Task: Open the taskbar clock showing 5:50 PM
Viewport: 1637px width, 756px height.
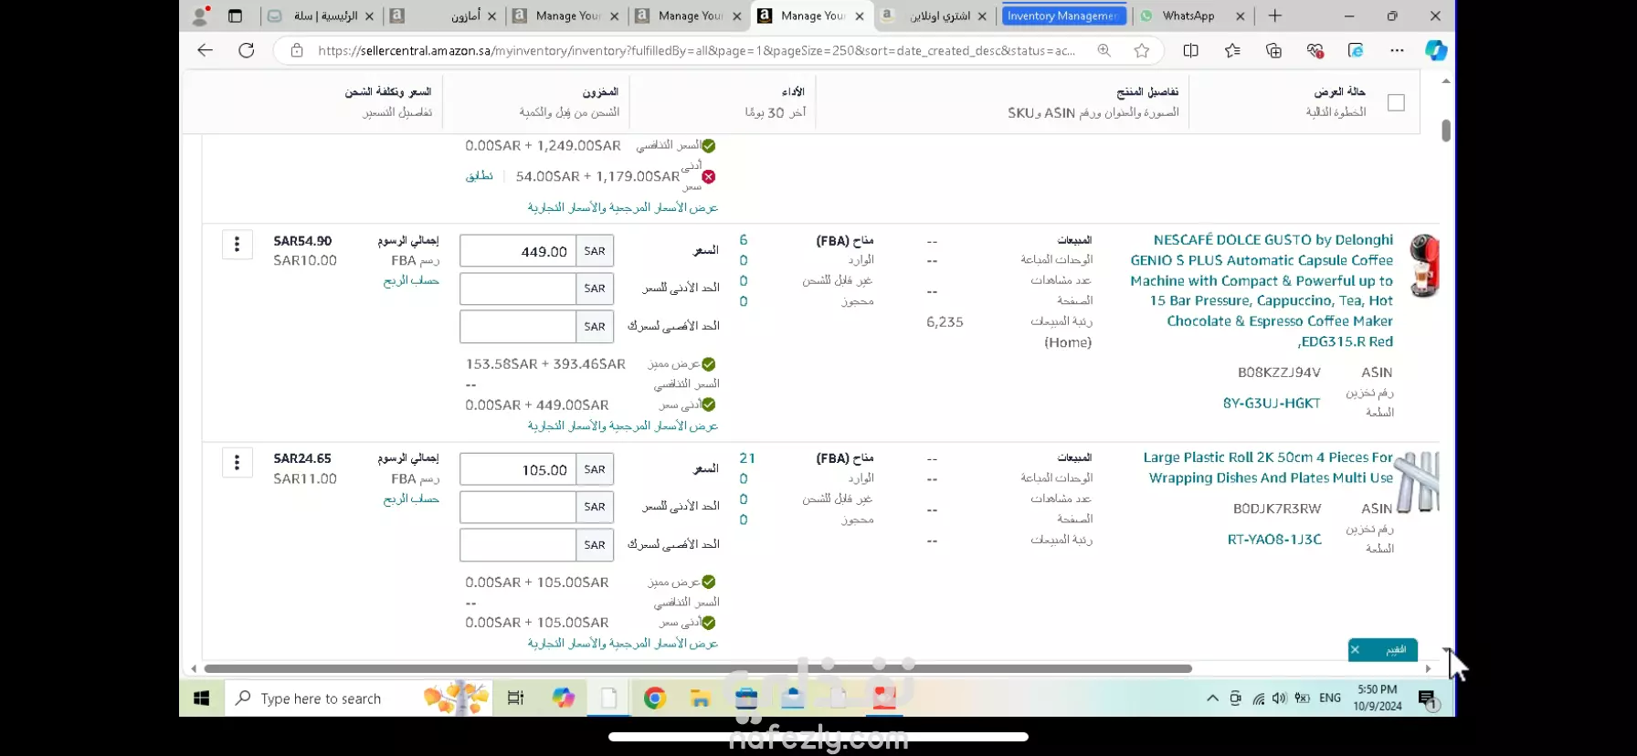Action: coord(1377,698)
